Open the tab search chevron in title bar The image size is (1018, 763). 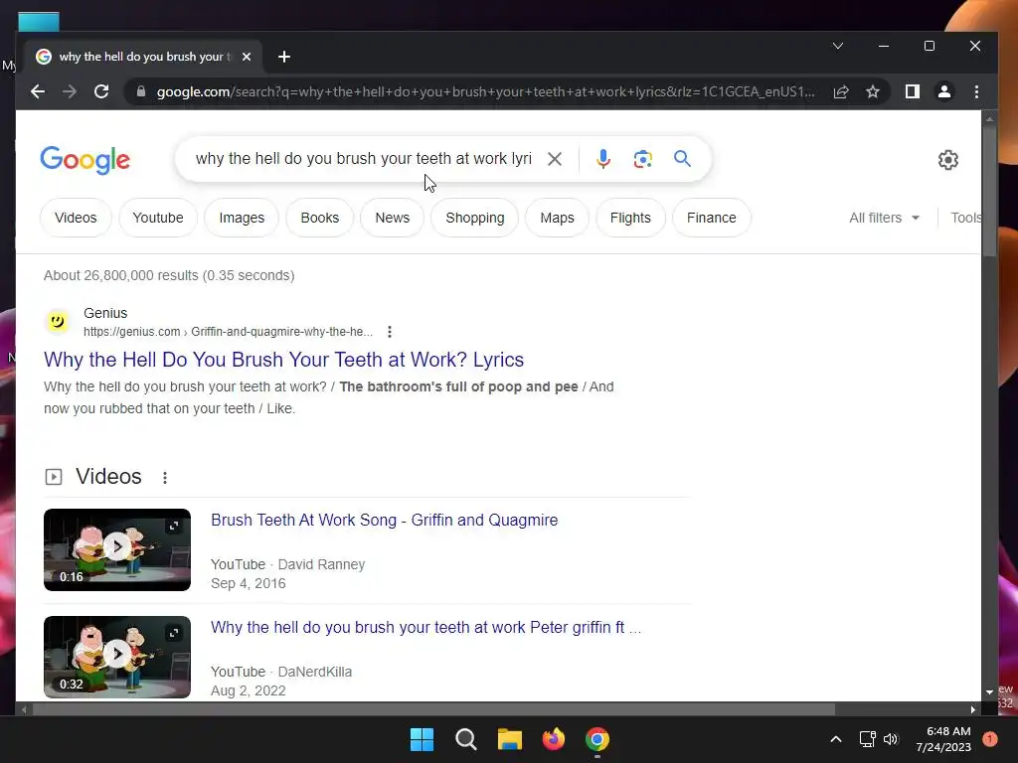[x=838, y=46]
